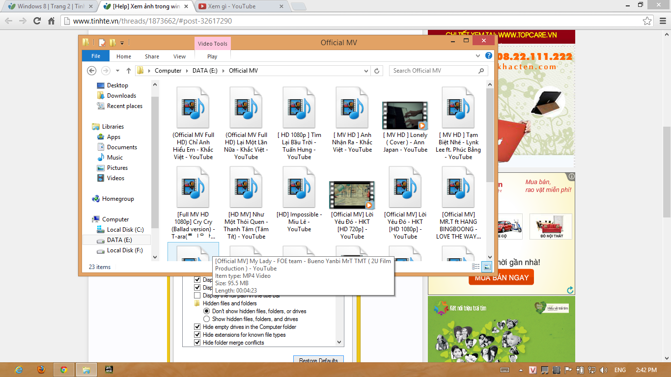This screenshot has width=671, height=377.
Task: Click the volume speaker icon in the system tray
Action: (x=604, y=370)
